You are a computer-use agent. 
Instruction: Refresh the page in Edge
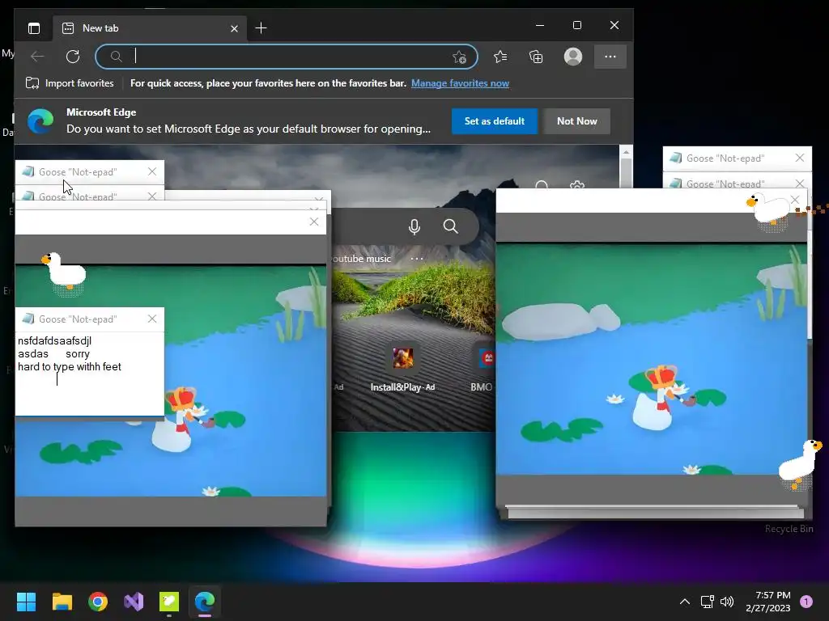click(x=73, y=57)
